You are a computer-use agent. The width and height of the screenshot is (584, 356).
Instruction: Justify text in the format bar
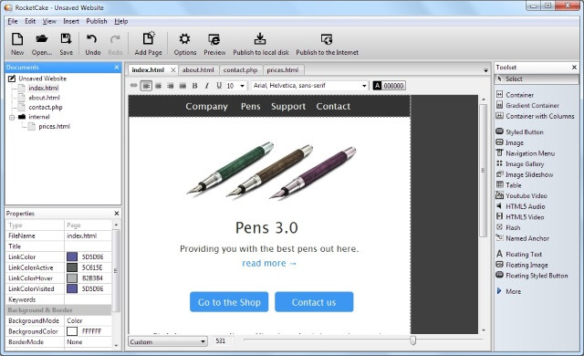click(182, 86)
